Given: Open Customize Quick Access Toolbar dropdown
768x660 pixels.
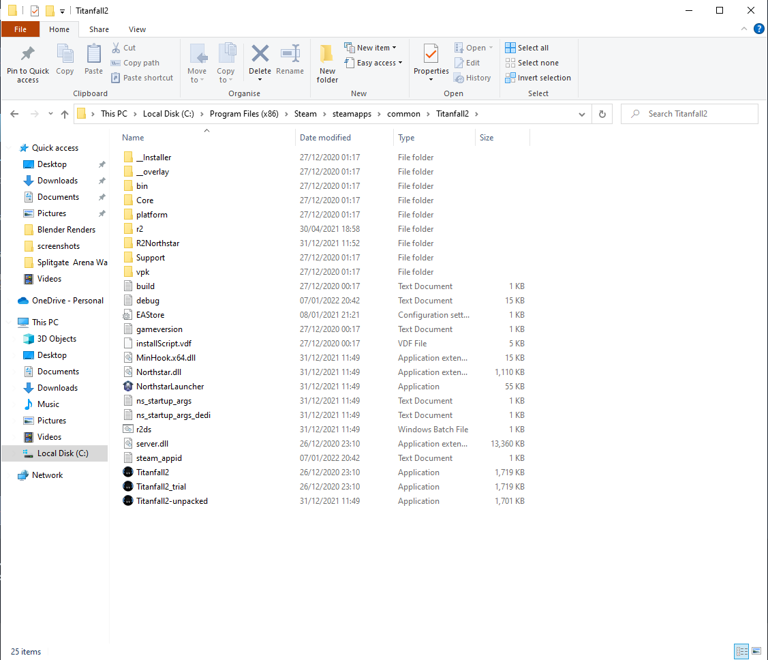Looking at the screenshot, I should pyautogui.click(x=62, y=11).
